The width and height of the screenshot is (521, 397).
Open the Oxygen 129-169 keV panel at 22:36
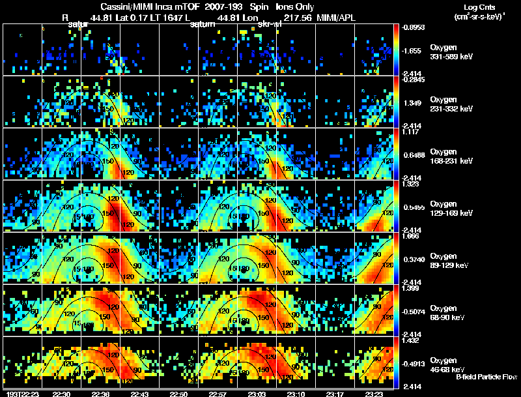tap(101, 206)
